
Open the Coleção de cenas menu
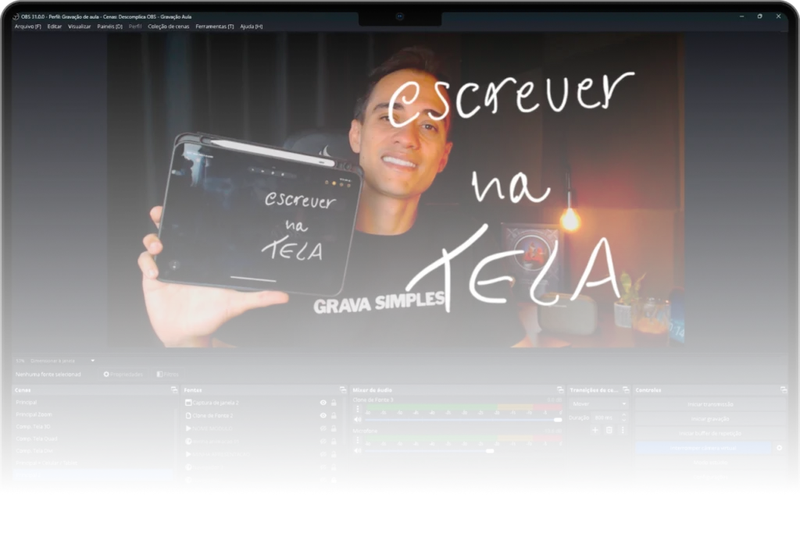click(168, 27)
